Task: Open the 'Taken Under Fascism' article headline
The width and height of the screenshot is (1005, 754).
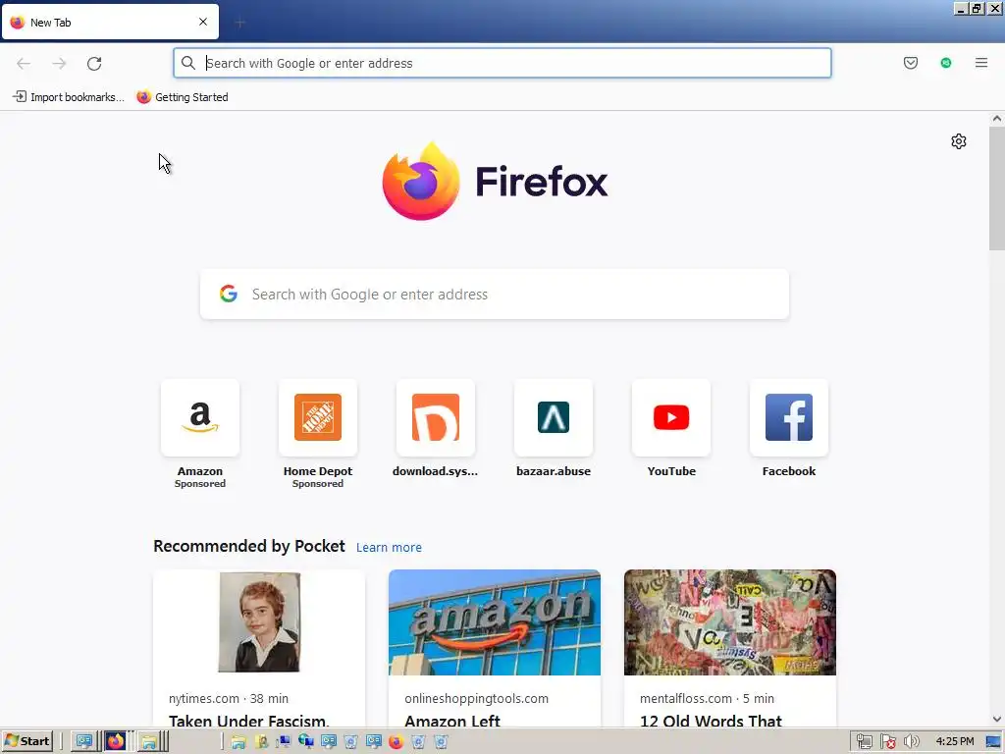Action: pyautogui.click(x=248, y=721)
